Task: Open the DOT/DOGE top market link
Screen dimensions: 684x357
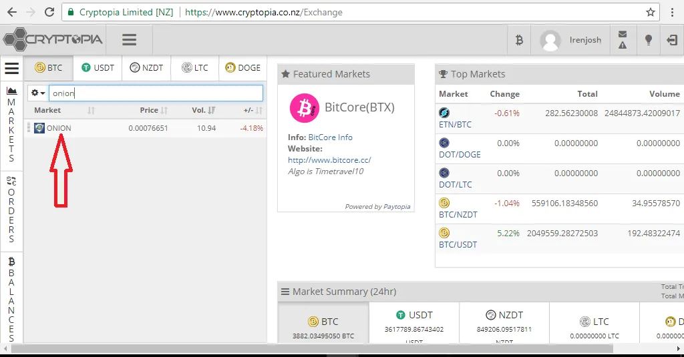Action: pyautogui.click(x=460, y=155)
